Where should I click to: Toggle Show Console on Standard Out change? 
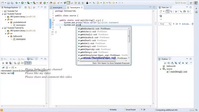(26, 63)
